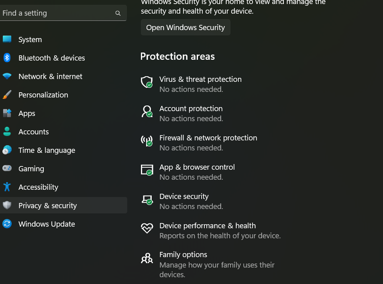Go to System settings
This screenshot has height=284, width=383.
point(30,39)
